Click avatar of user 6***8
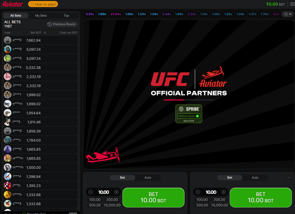Screen dimensions: 295x214 coord(7,131)
